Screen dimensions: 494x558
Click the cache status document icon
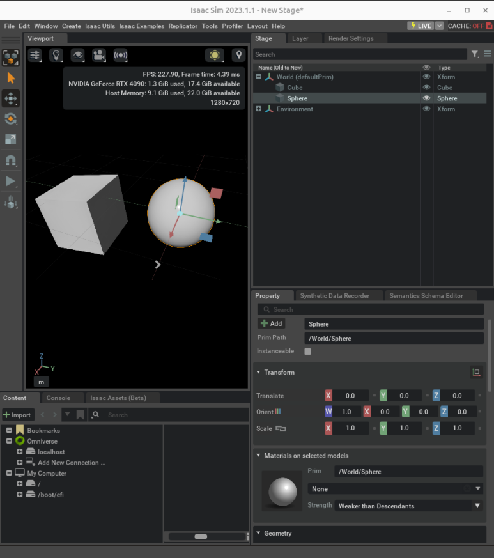coord(490,26)
